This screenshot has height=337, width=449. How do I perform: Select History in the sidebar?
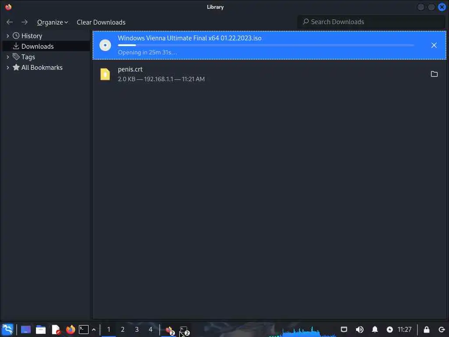[x=32, y=36]
